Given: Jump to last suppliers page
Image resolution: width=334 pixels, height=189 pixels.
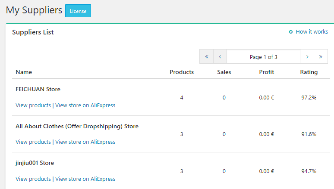Looking at the screenshot, I should [x=321, y=57].
